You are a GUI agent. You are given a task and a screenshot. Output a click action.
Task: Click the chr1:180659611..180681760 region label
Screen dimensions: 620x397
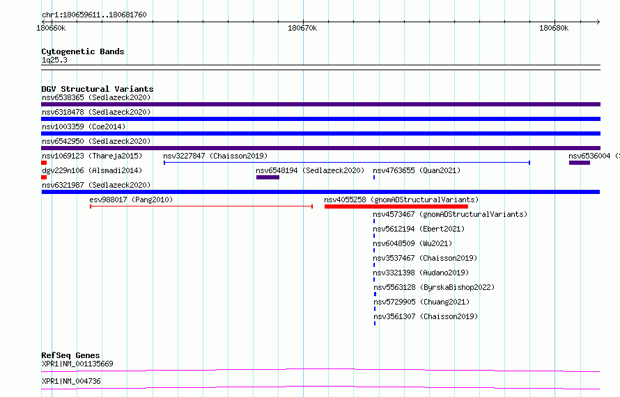point(94,15)
